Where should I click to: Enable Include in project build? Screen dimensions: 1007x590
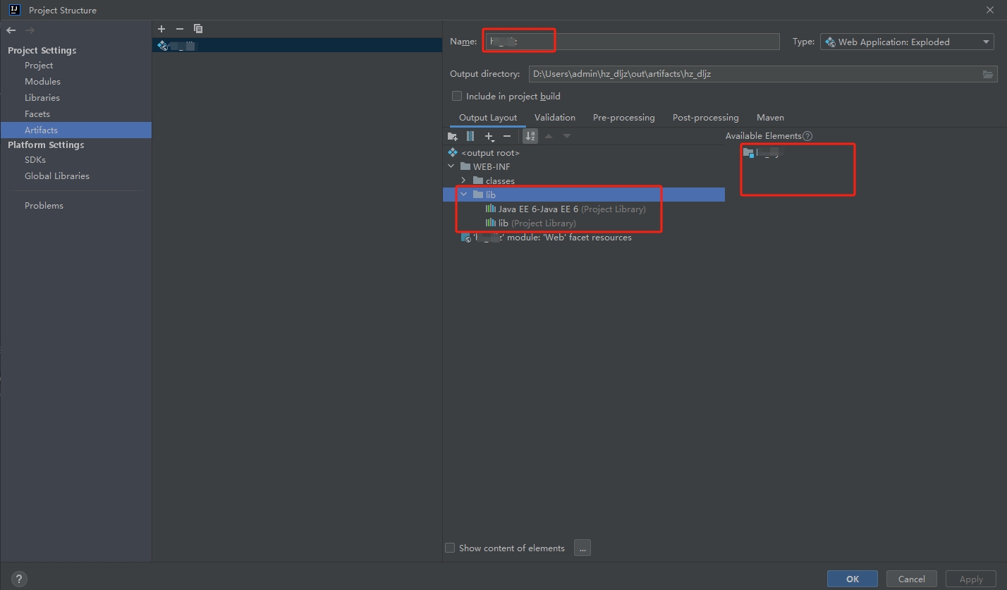pyautogui.click(x=457, y=96)
